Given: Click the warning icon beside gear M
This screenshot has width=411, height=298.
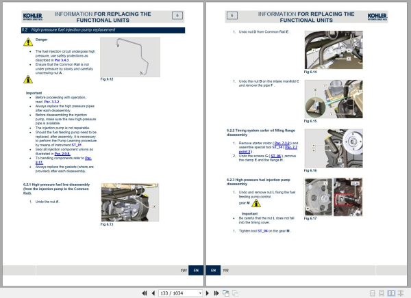Looking at the screenshot, I should (x=256, y=203).
